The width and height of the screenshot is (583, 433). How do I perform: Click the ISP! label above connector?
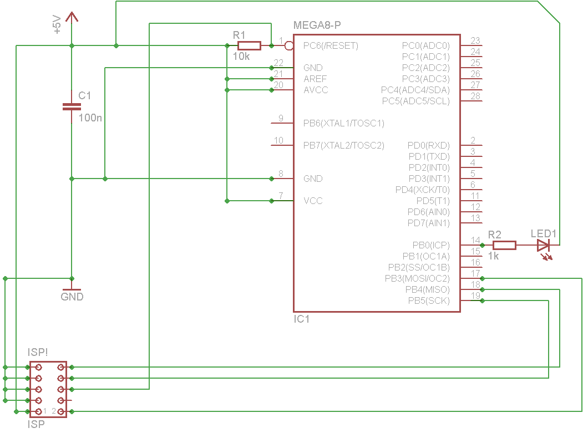38,352
